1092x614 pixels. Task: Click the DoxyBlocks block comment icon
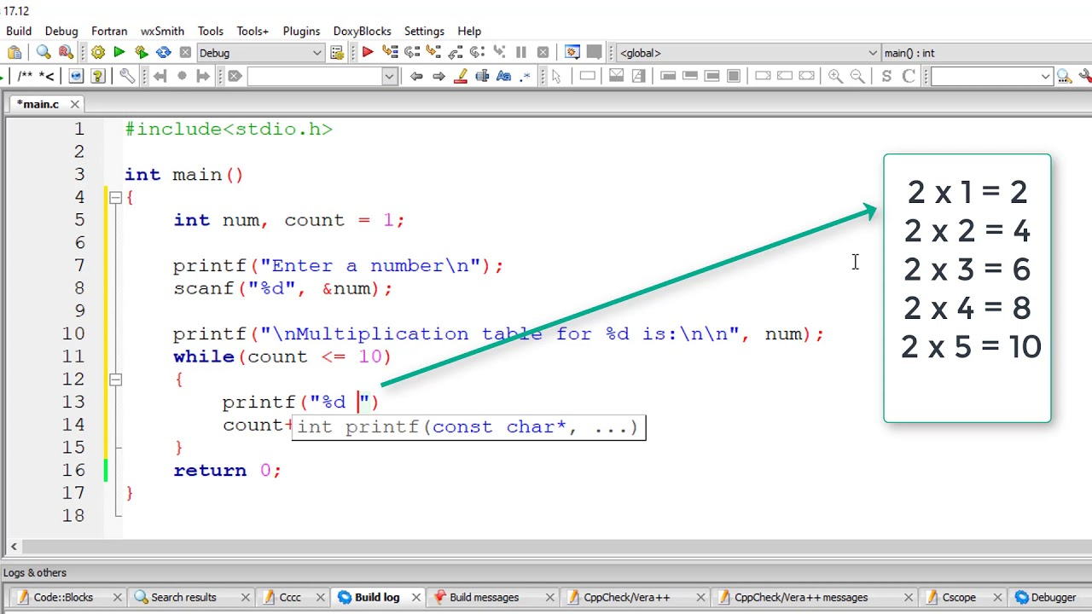[25, 76]
